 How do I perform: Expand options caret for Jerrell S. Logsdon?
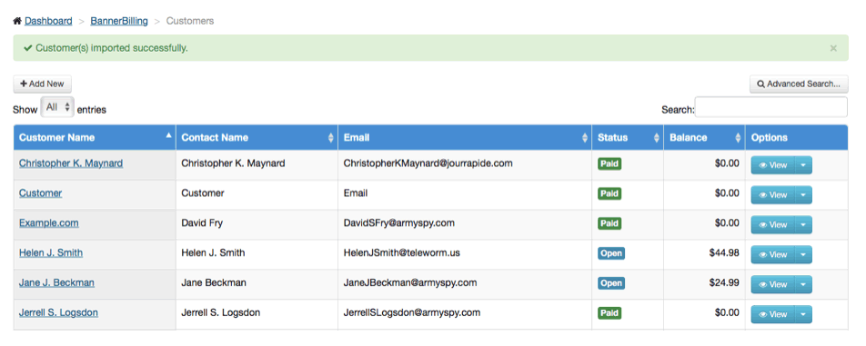(x=803, y=314)
